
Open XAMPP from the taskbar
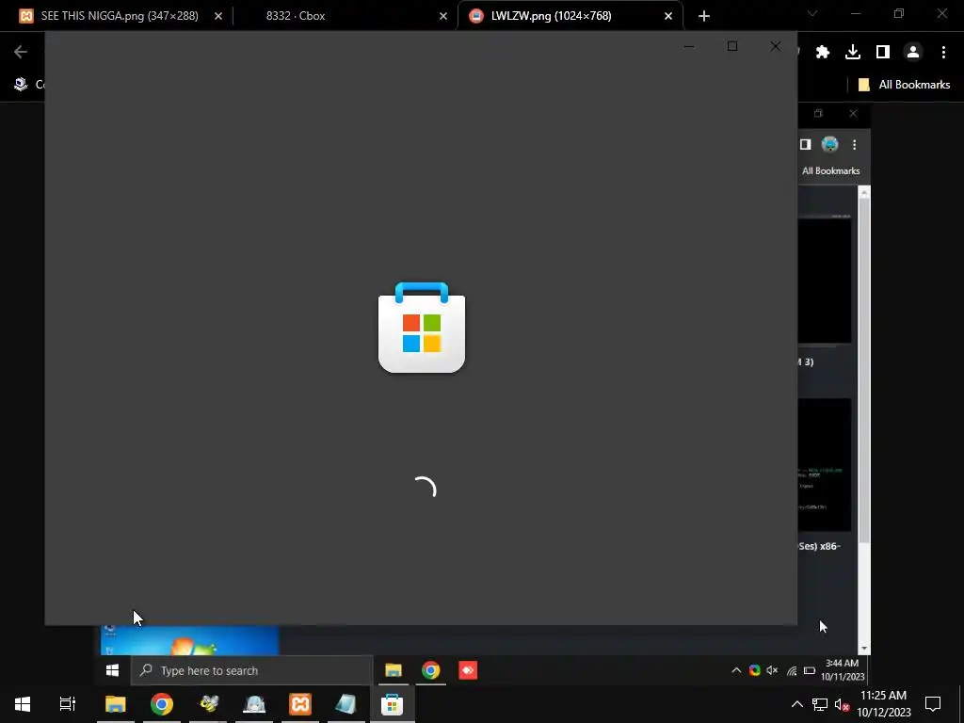300,704
